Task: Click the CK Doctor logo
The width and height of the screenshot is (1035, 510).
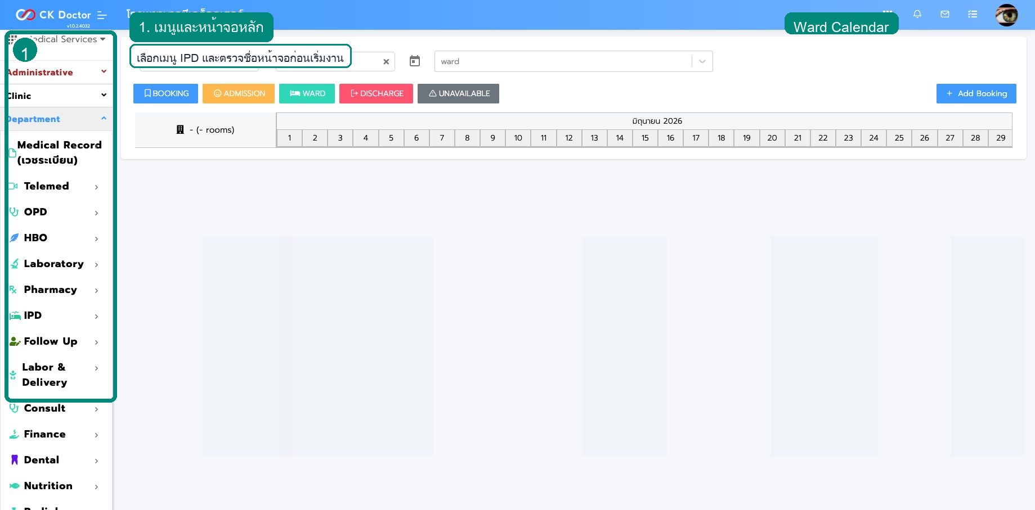Action: click(x=53, y=15)
